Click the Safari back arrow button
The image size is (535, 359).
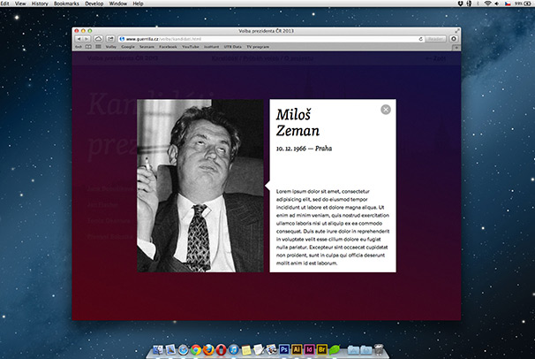coord(79,39)
